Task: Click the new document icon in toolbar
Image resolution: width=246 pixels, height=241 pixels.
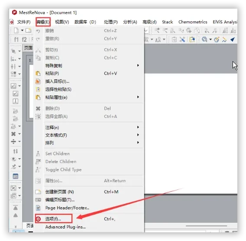Action: coord(16,30)
